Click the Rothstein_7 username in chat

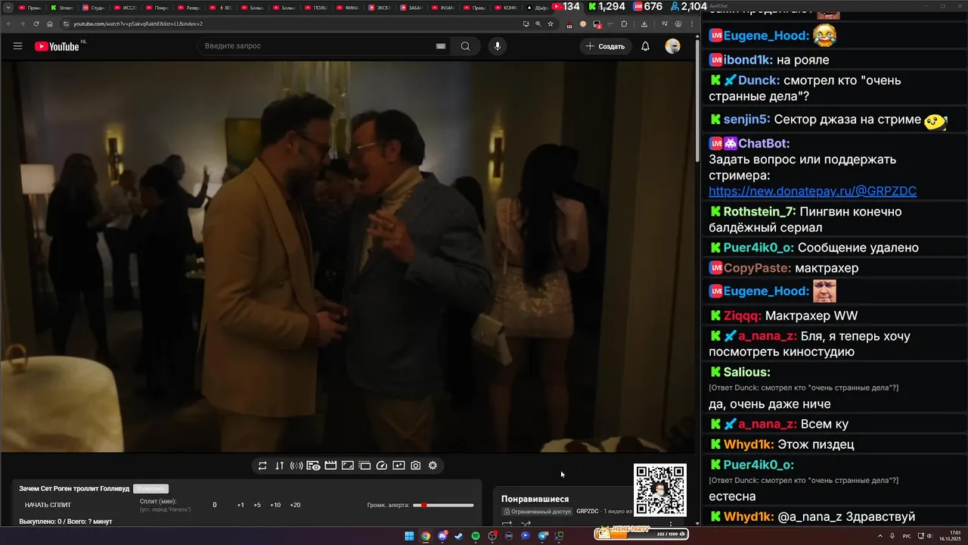pos(759,212)
